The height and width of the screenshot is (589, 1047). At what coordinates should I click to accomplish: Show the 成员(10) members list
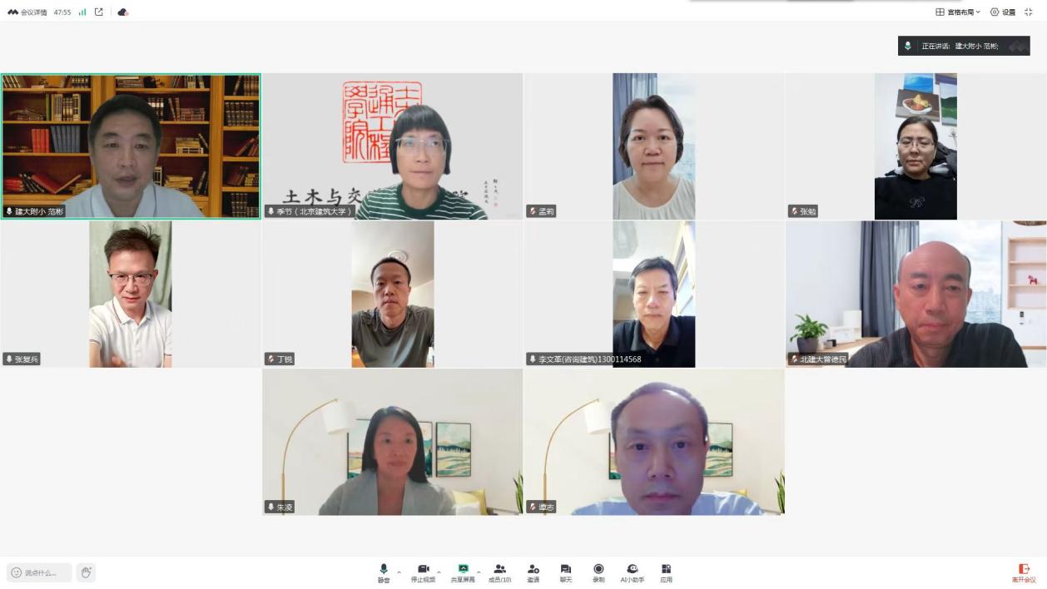[499, 572]
